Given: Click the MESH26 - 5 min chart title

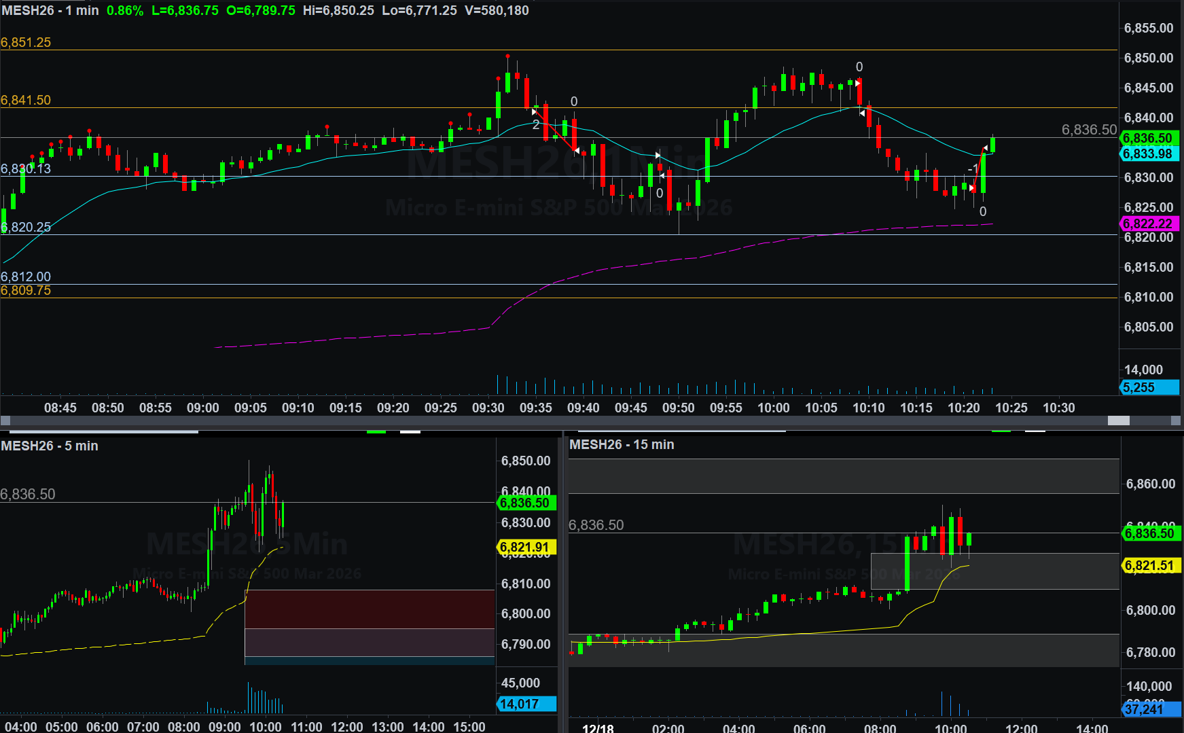Looking at the screenshot, I should point(50,446).
